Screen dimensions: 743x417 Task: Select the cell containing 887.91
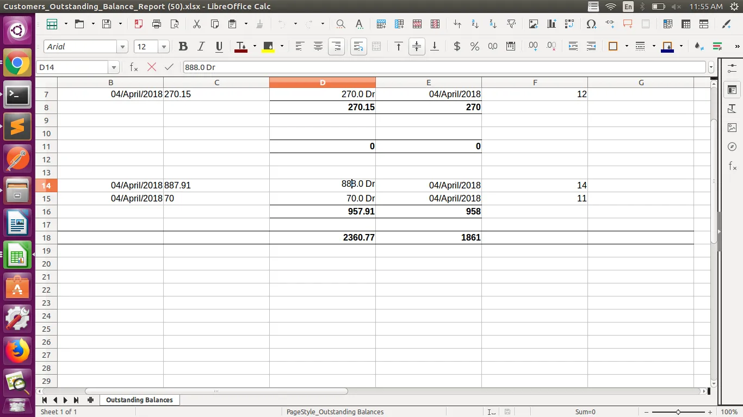pos(216,186)
